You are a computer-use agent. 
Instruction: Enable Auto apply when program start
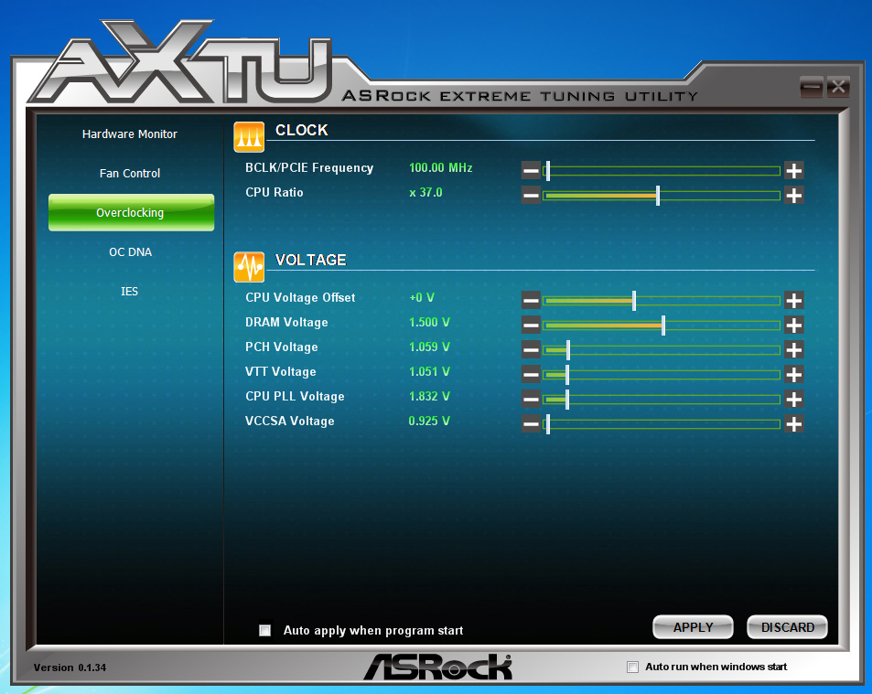[265, 630]
